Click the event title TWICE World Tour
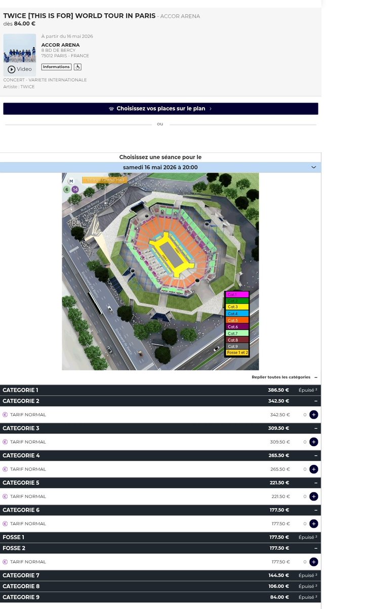Viewport: 367px width, 609px height. [79, 16]
